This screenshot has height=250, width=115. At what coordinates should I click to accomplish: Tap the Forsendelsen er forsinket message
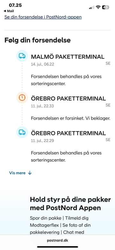[70, 118]
